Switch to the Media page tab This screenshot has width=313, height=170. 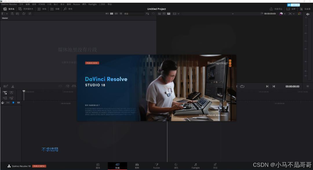pos(98,166)
